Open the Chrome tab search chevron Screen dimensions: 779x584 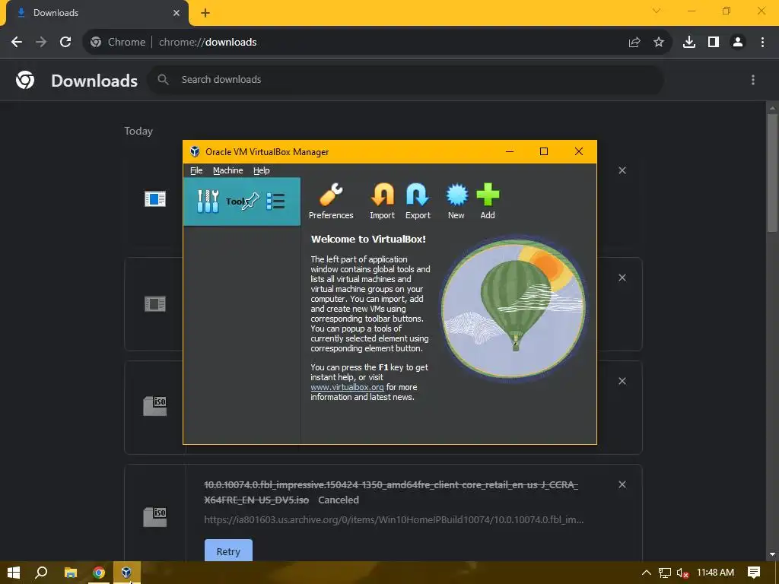[657, 11]
